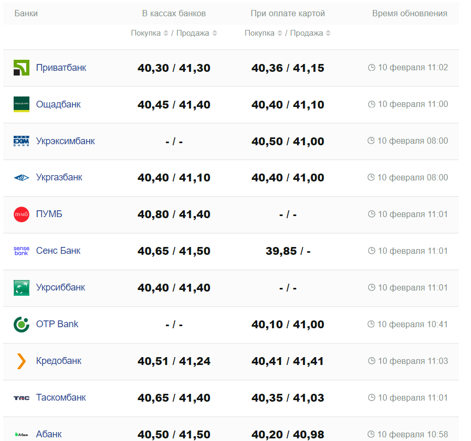This screenshot has width=471, height=441.
Task: Click the Ощадбанк logo icon
Action: pos(22,104)
